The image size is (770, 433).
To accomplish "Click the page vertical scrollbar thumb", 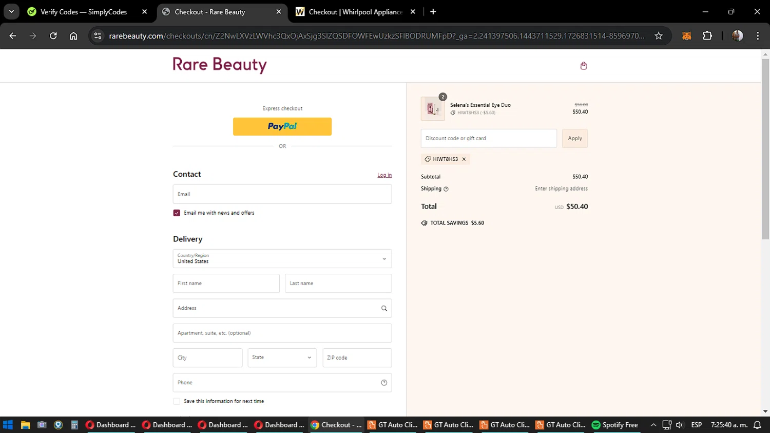I will pyautogui.click(x=765, y=148).
